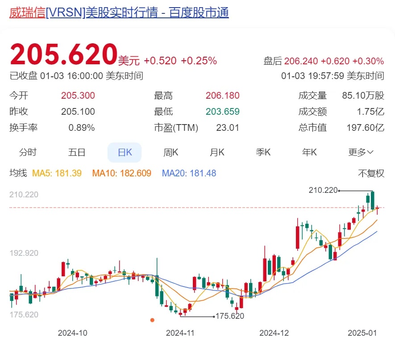Click the MA20: 181.48 indicator label
This screenshot has width=395, height=346.
point(189,173)
